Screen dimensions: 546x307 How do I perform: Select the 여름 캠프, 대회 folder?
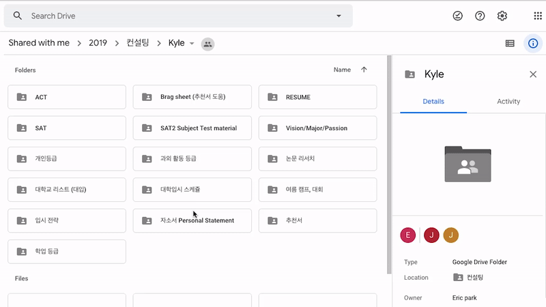click(317, 190)
